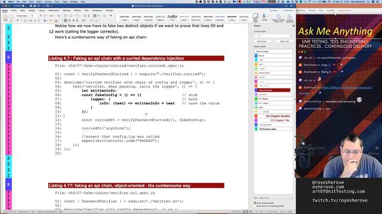Click the Select All button in Styles pane
Screen dimensions: 382x214
point(284,41)
